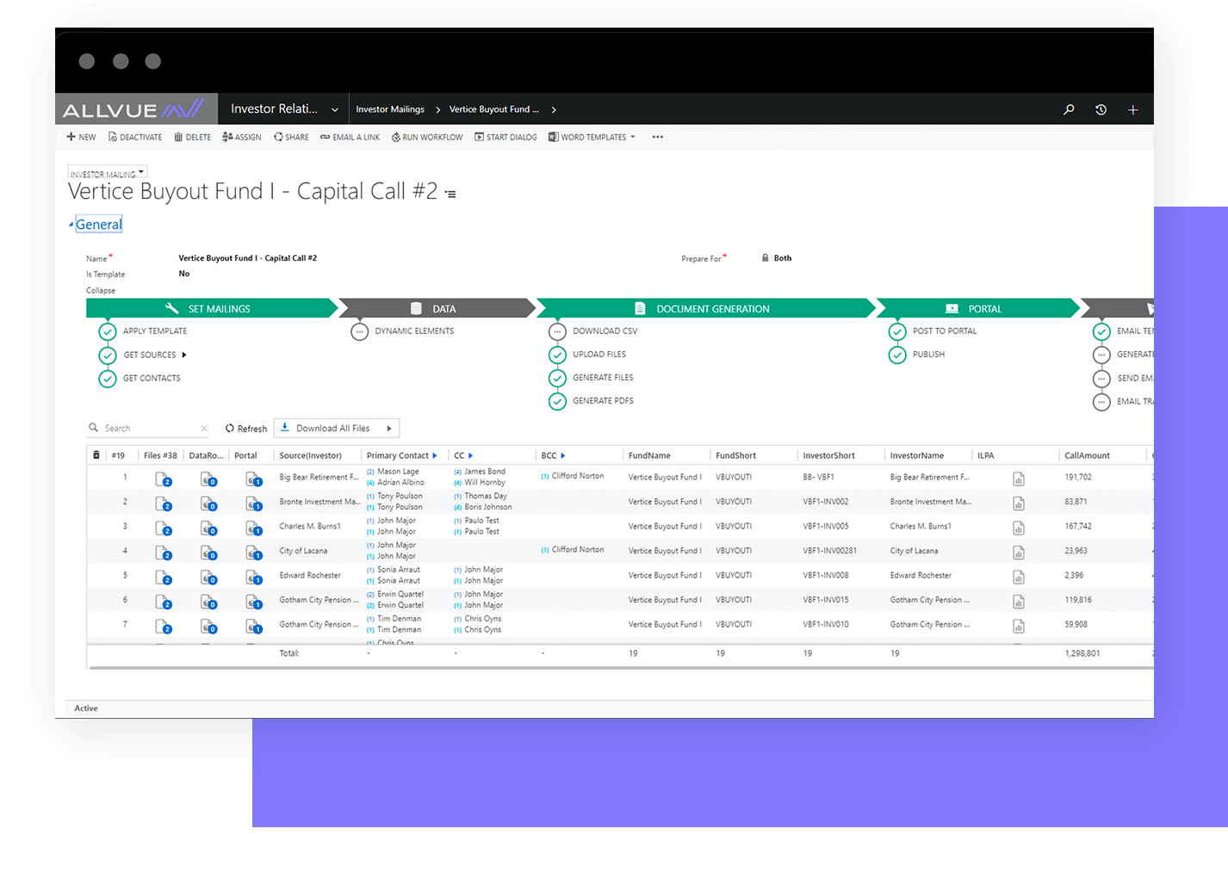The width and height of the screenshot is (1228, 878).
Task: Open files icon for Big Bear Retirement row
Action: 164,479
